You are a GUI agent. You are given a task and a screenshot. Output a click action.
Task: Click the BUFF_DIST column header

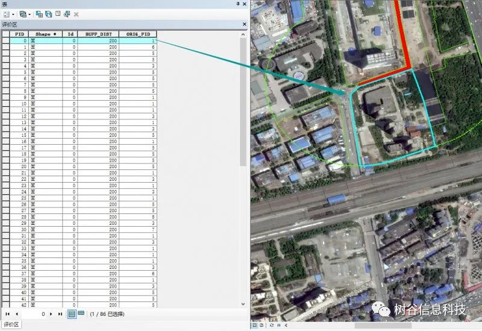coord(98,34)
